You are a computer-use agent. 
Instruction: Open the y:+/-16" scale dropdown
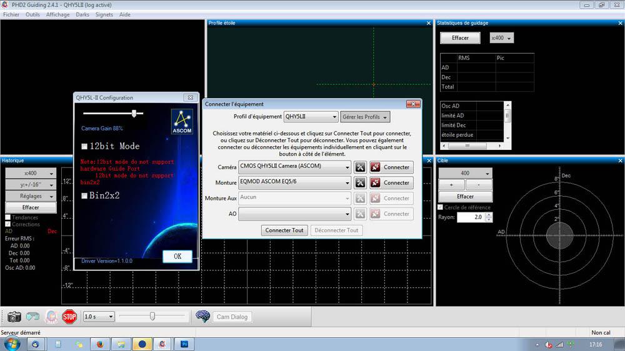click(x=31, y=185)
